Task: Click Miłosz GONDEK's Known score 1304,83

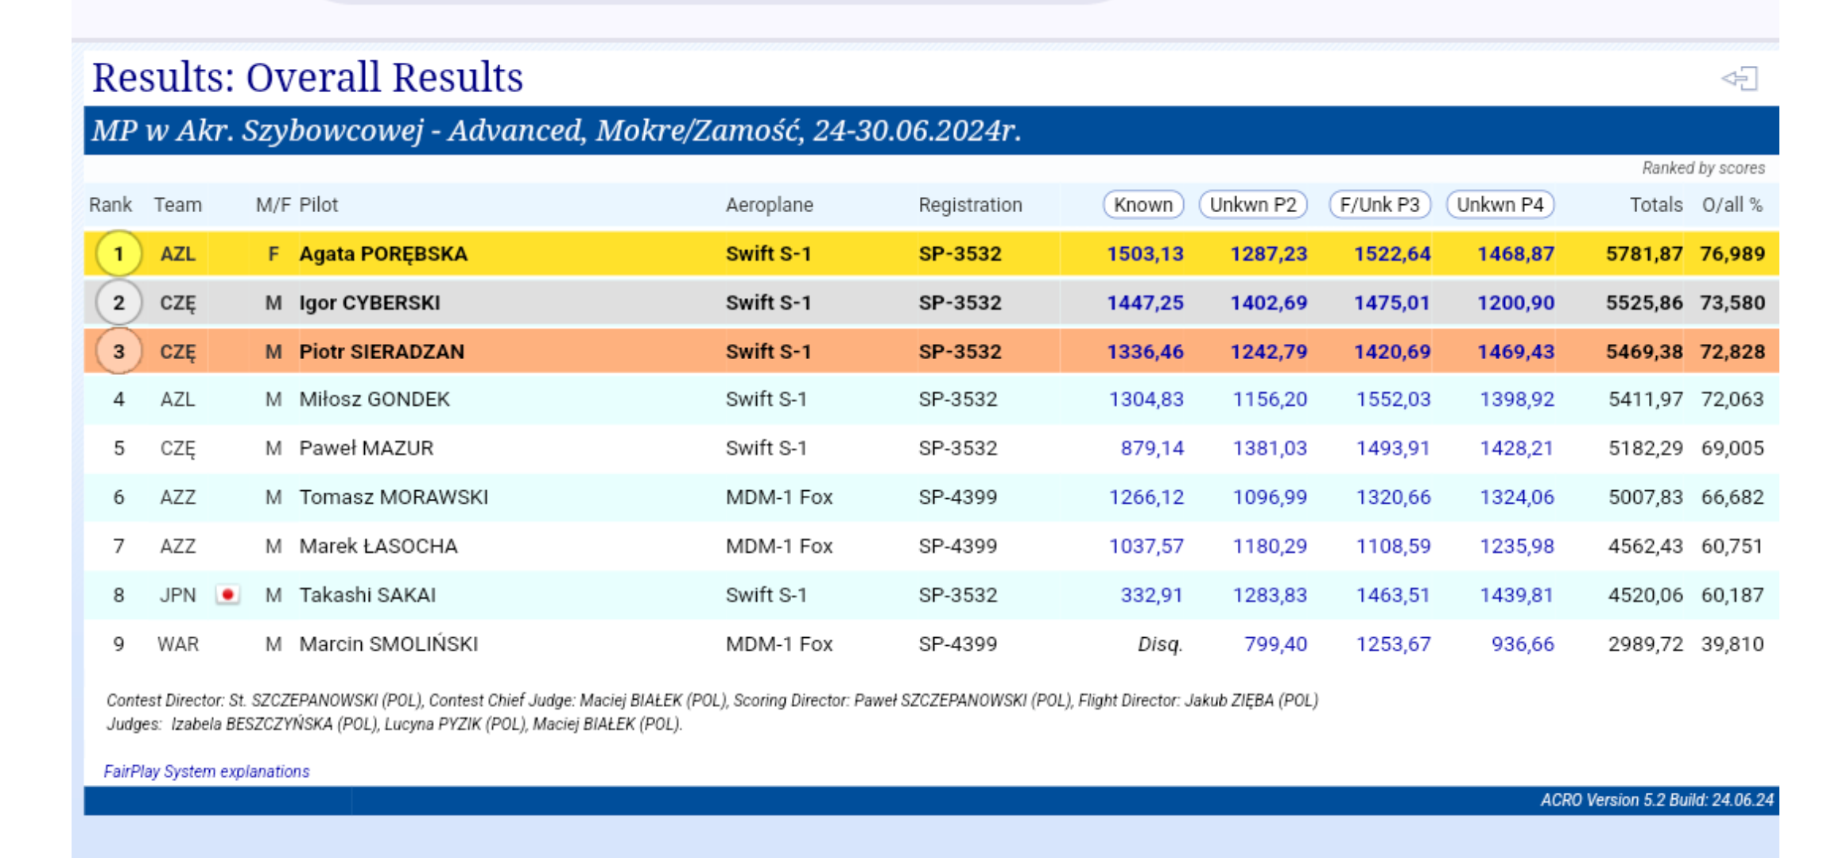Action: (1146, 400)
